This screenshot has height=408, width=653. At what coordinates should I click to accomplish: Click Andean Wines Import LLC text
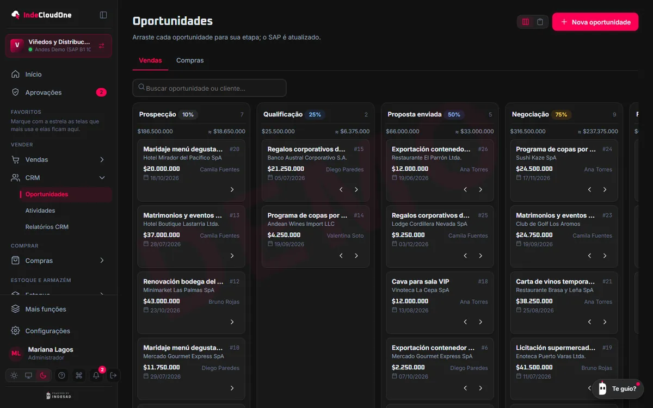(x=301, y=224)
